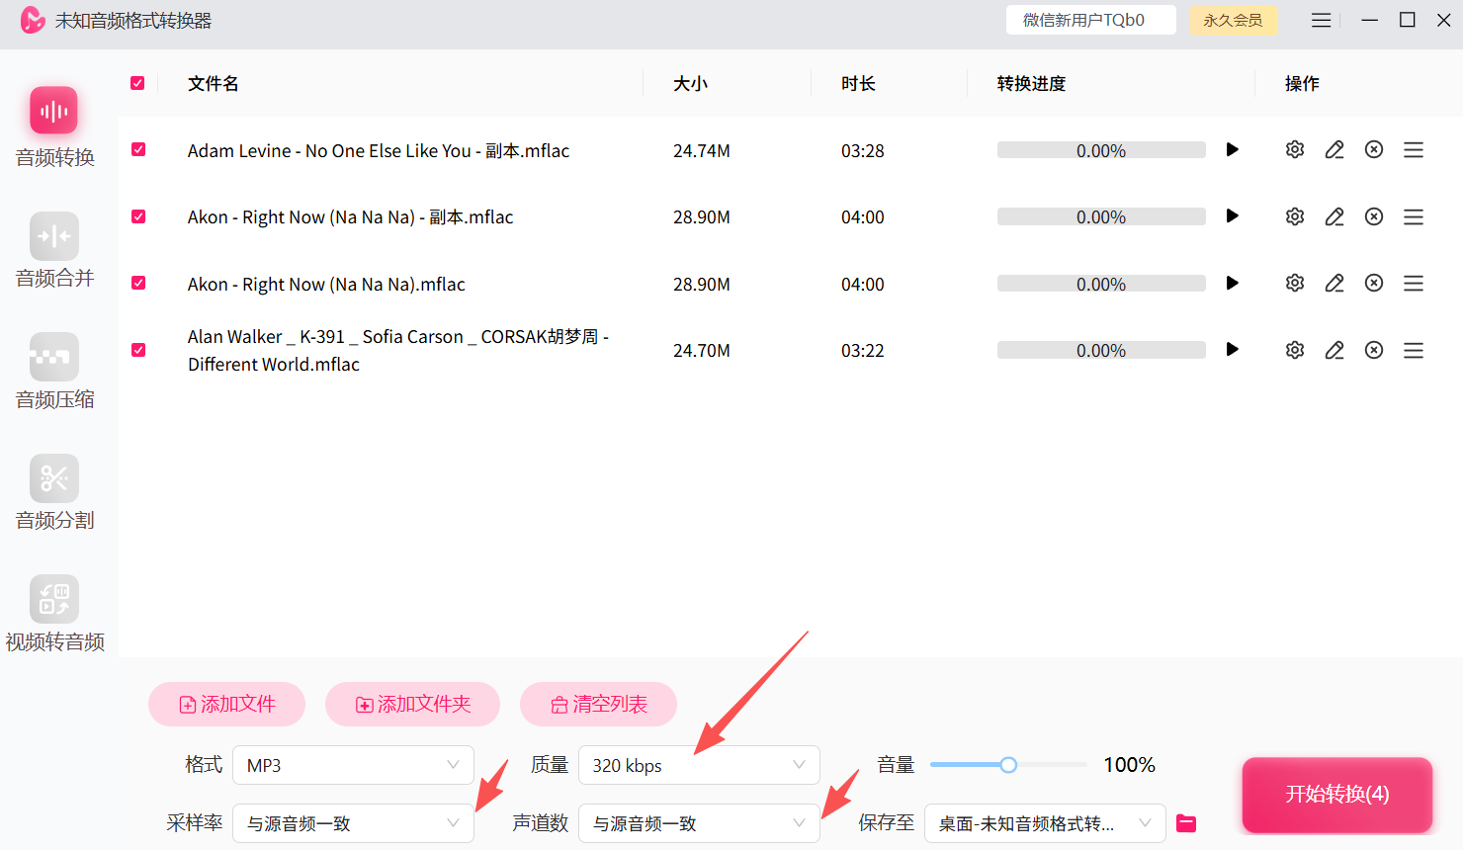Switch to the 音频转换 sidebar tab
The image size is (1463, 850).
[54, 129]
